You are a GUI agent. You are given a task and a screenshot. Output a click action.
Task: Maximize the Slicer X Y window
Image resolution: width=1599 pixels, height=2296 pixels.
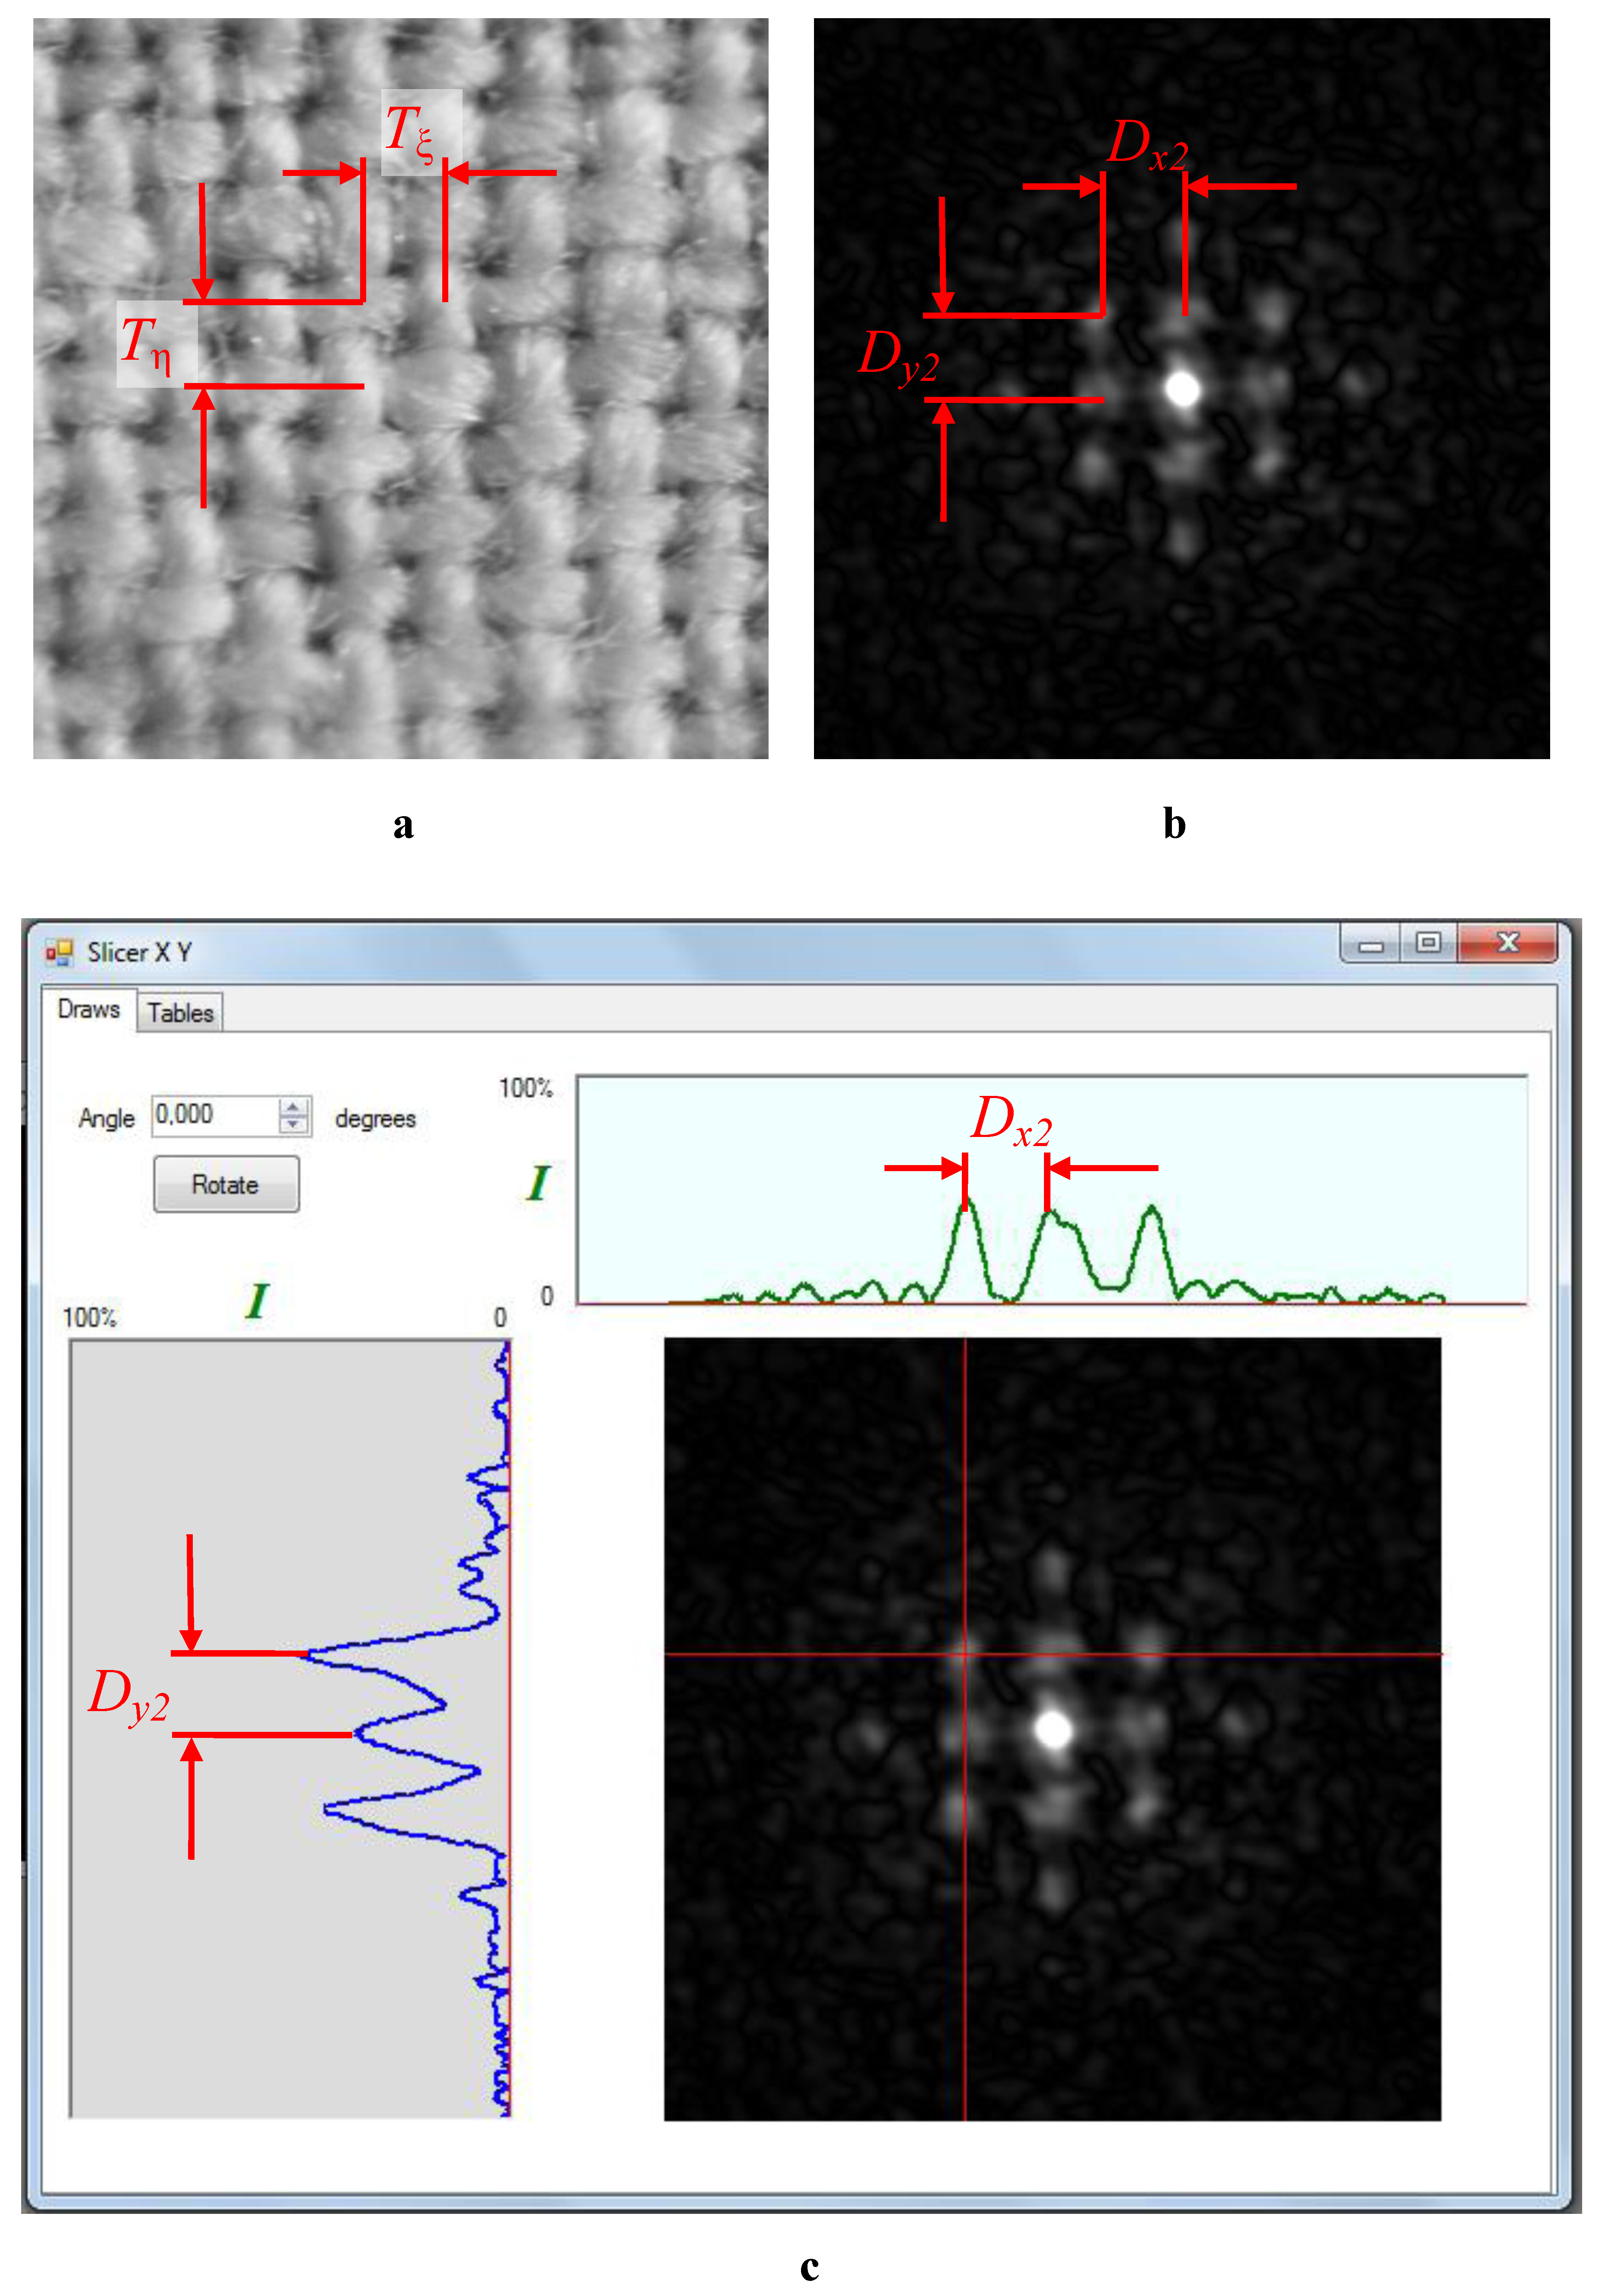click(1428, 942)
